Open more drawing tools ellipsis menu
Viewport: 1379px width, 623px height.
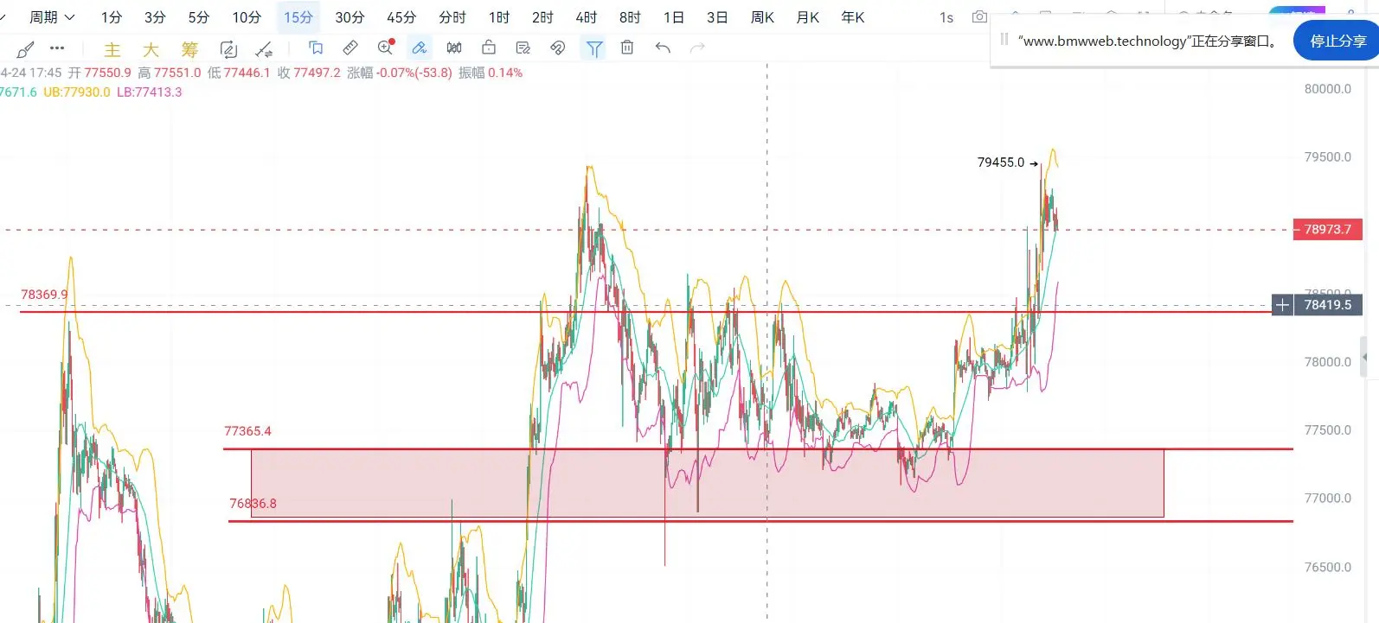(x=57, y=48)
